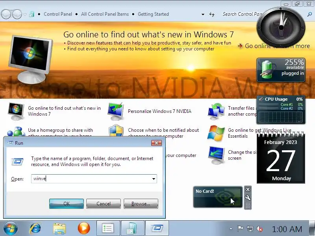The width and height of the screenshot is (315, 236).
Task: Open NVIDIA gadget wrench options
Action: click(248, 198)
